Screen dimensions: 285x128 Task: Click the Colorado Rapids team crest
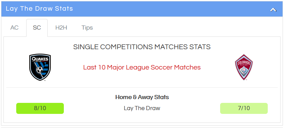coord(244,67)
